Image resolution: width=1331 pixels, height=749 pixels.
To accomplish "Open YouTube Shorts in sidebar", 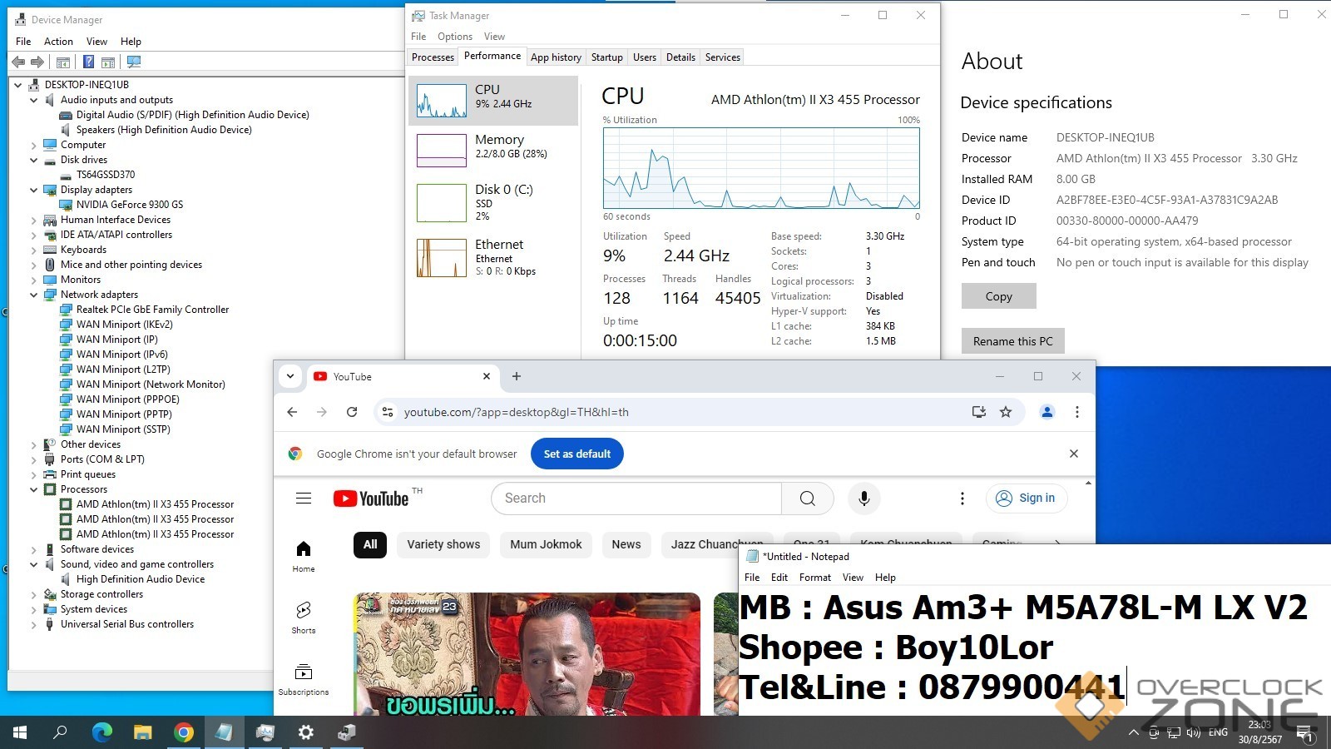I will coord(304,618).
